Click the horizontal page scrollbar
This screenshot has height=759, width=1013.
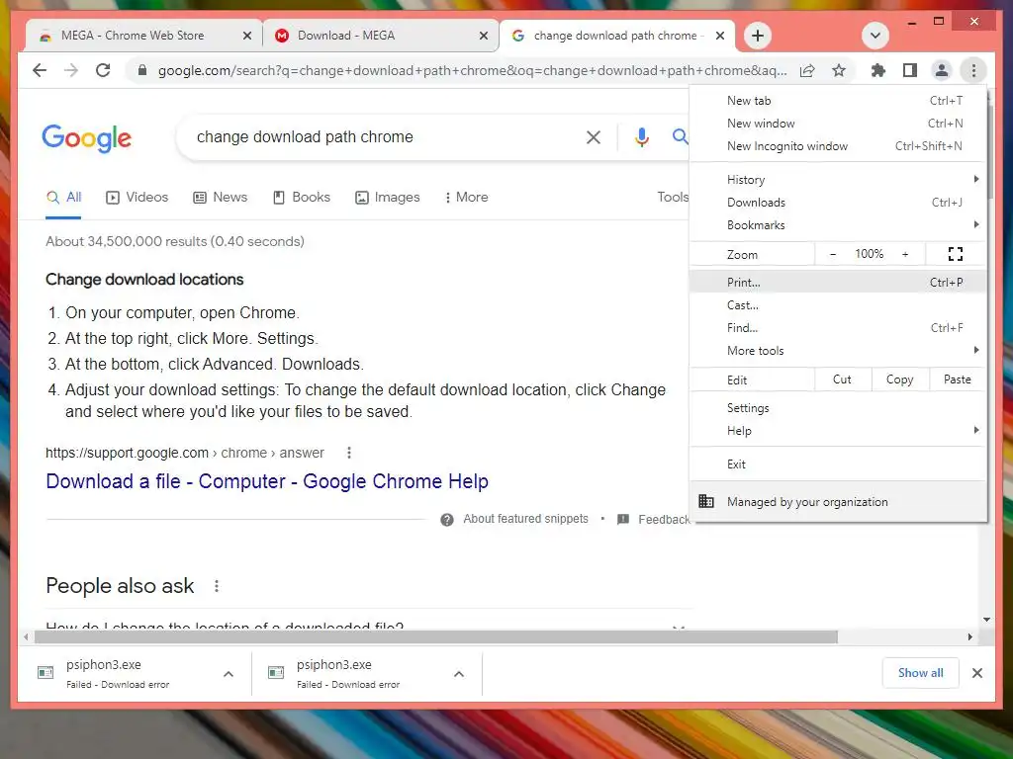click(436, 637)
